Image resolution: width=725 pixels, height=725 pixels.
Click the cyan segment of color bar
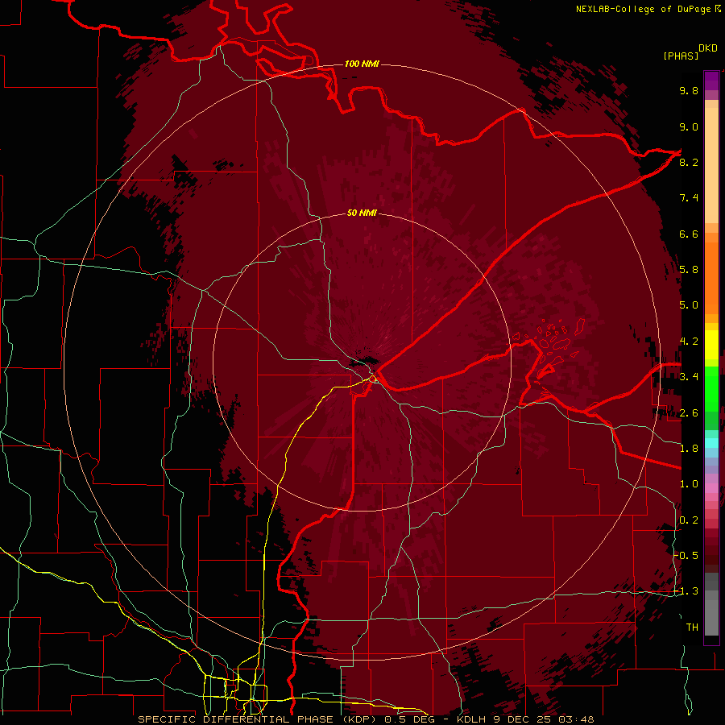point(711,443)
